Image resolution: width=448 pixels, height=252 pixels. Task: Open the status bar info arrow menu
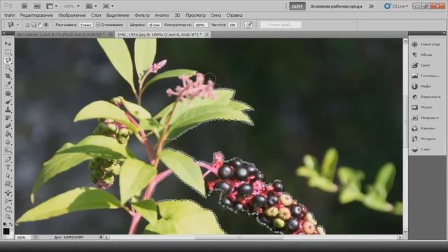tap(101, 237)
